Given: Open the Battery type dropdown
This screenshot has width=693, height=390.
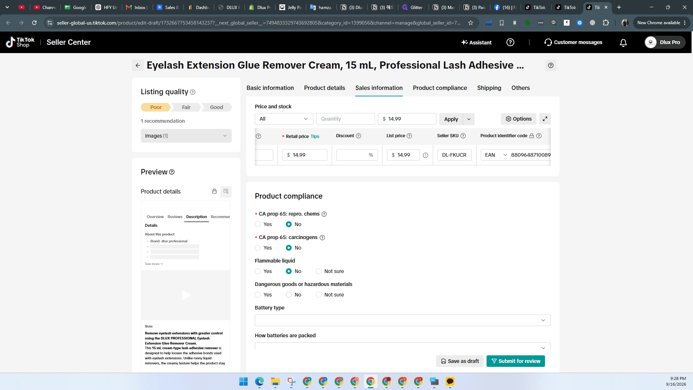Looking at the screenshot, I should point(403,320).
